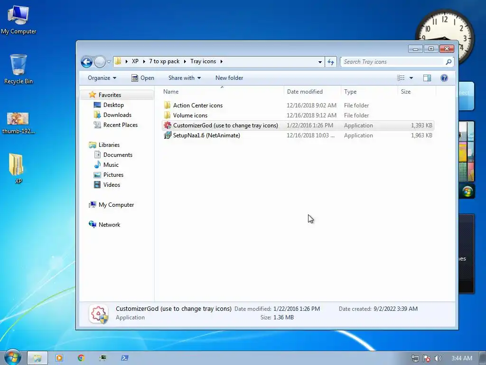Open the volume tray icon
Viewport: 486px width, 365px height.
(x=438, y=358)
